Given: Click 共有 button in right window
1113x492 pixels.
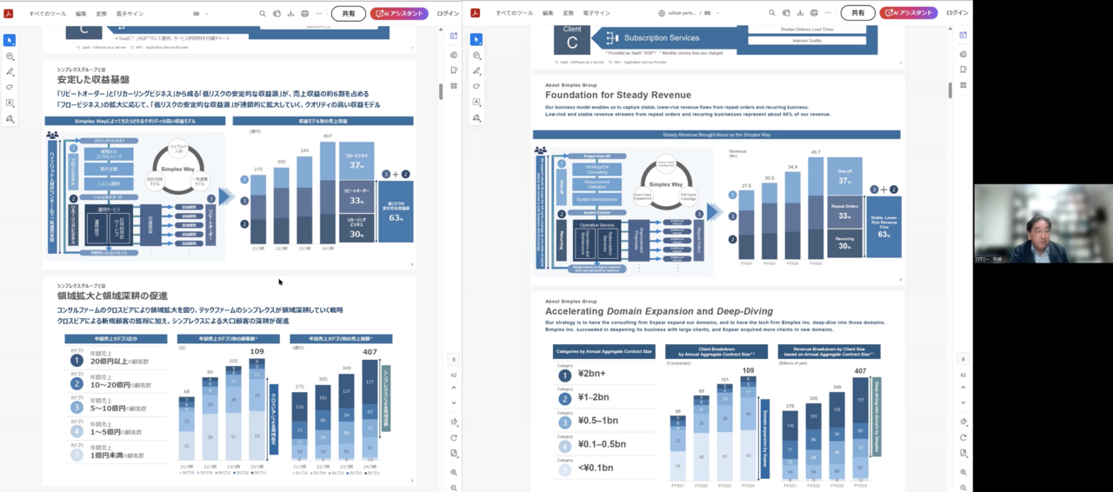Looking at the screenshot, I should point(858,13).
